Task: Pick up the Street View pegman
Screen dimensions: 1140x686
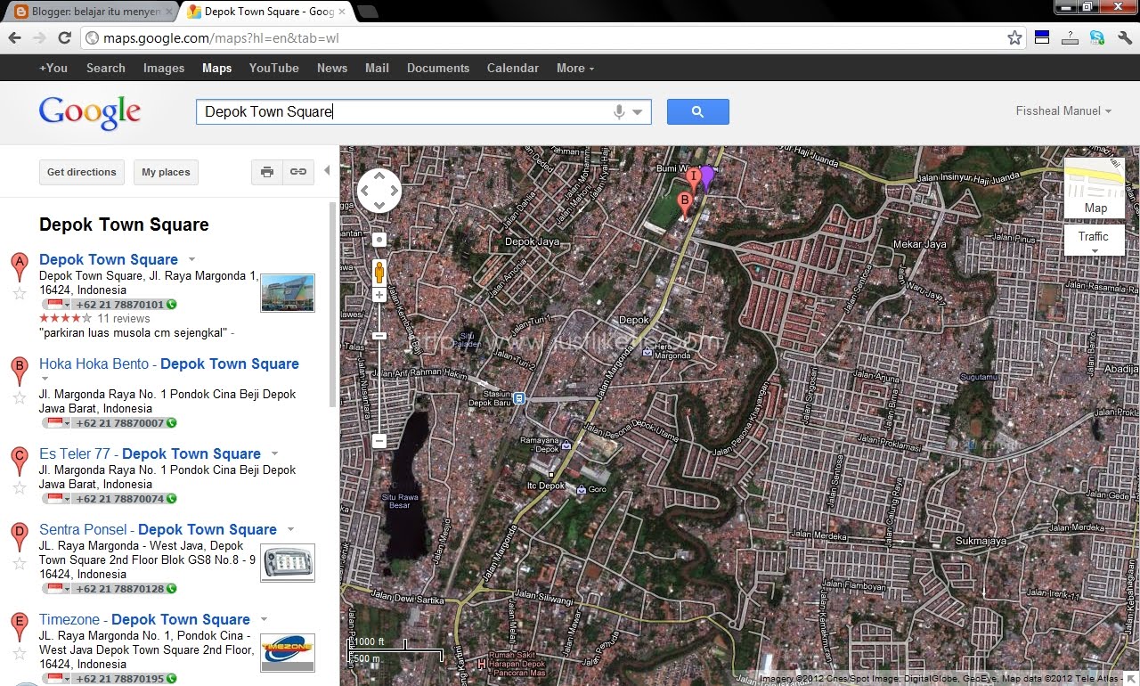Action: pos(379,271)
